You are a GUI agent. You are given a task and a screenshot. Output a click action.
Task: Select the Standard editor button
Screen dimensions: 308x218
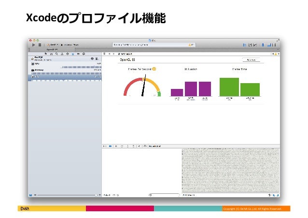click(245, 45)
